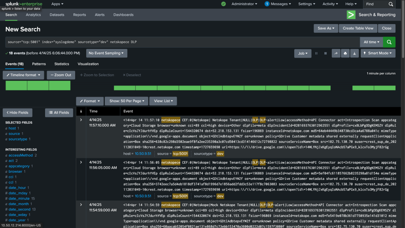Open the Messages menu
Image resolution: width=405 pixels, height=228 pixels.
click(x=278, y=4)
